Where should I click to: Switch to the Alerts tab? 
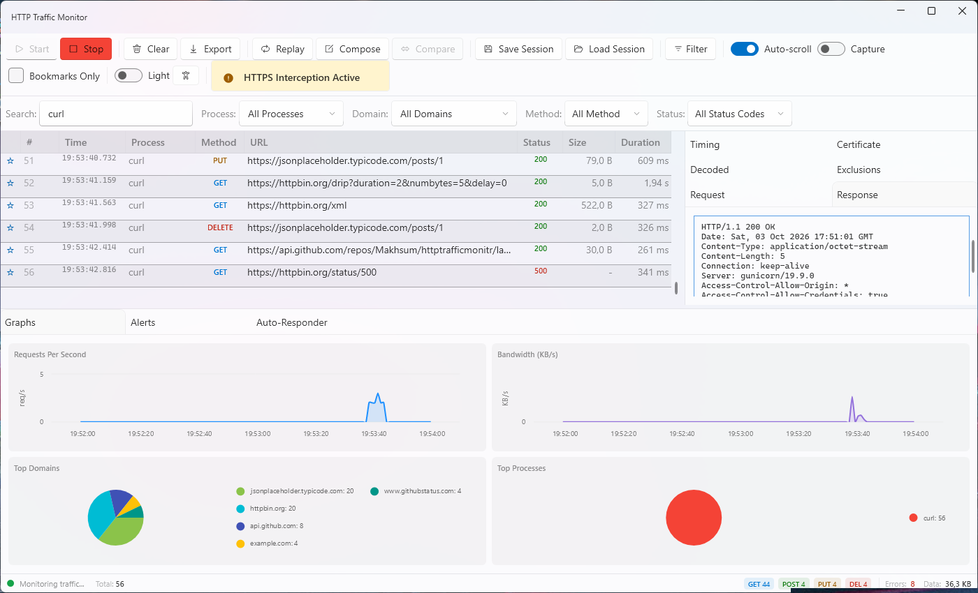click(x=188, y=322)
